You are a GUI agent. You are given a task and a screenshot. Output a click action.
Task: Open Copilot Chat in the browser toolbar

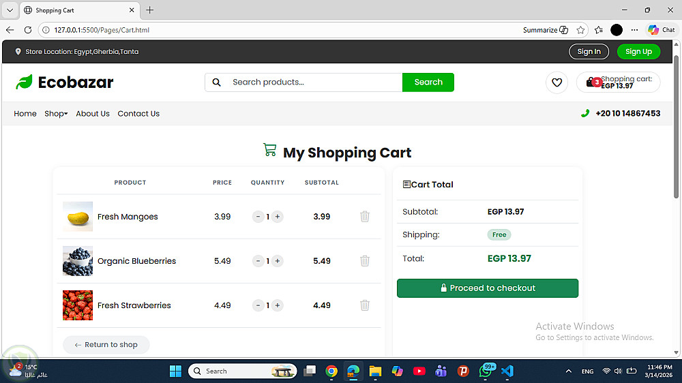coord(662,30)
